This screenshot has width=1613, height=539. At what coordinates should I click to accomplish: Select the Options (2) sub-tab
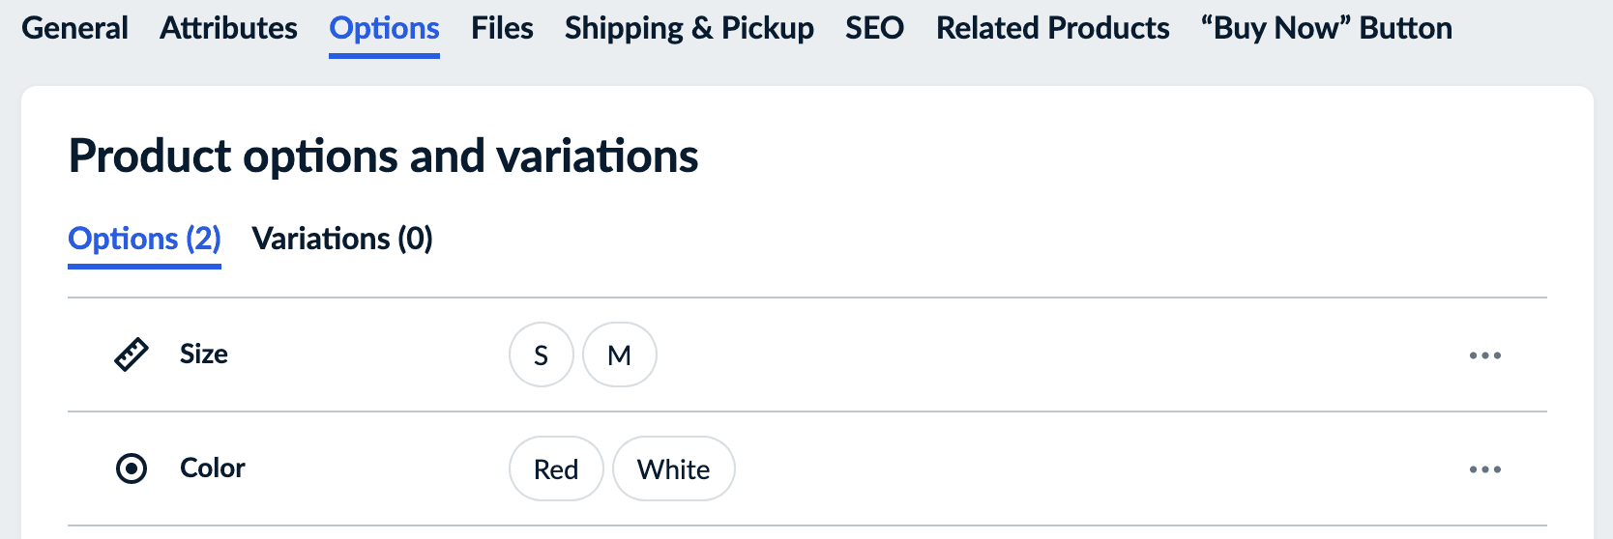pyautogui.click(x=144, y=239)
